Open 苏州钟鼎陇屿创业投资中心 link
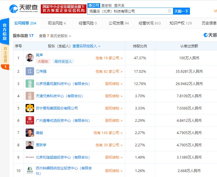 (x=64, y=171)
